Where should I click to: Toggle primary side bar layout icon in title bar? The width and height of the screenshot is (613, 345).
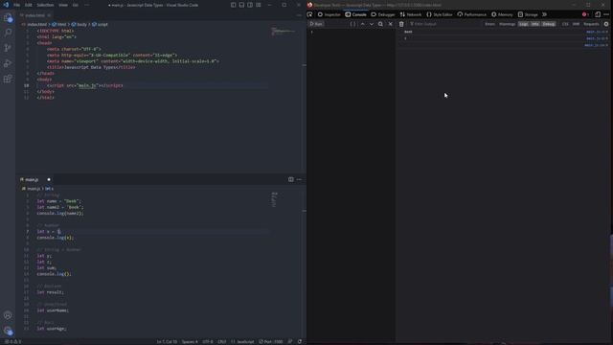[x=234, y=5]
